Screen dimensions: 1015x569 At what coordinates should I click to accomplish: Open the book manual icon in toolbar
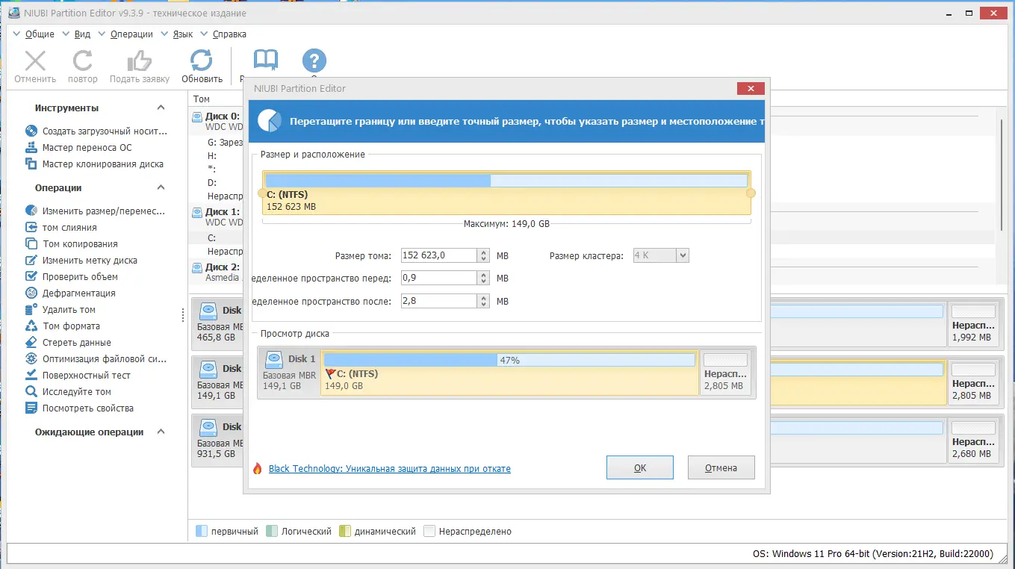click(265, 60)
